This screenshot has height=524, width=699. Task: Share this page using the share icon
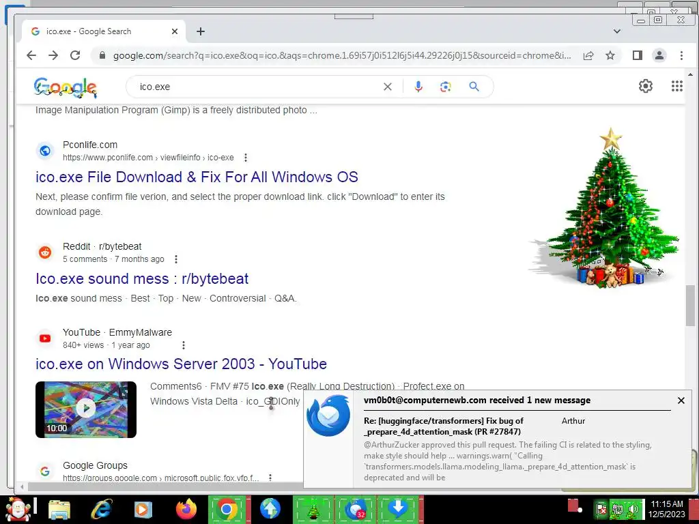pos(588,55)
